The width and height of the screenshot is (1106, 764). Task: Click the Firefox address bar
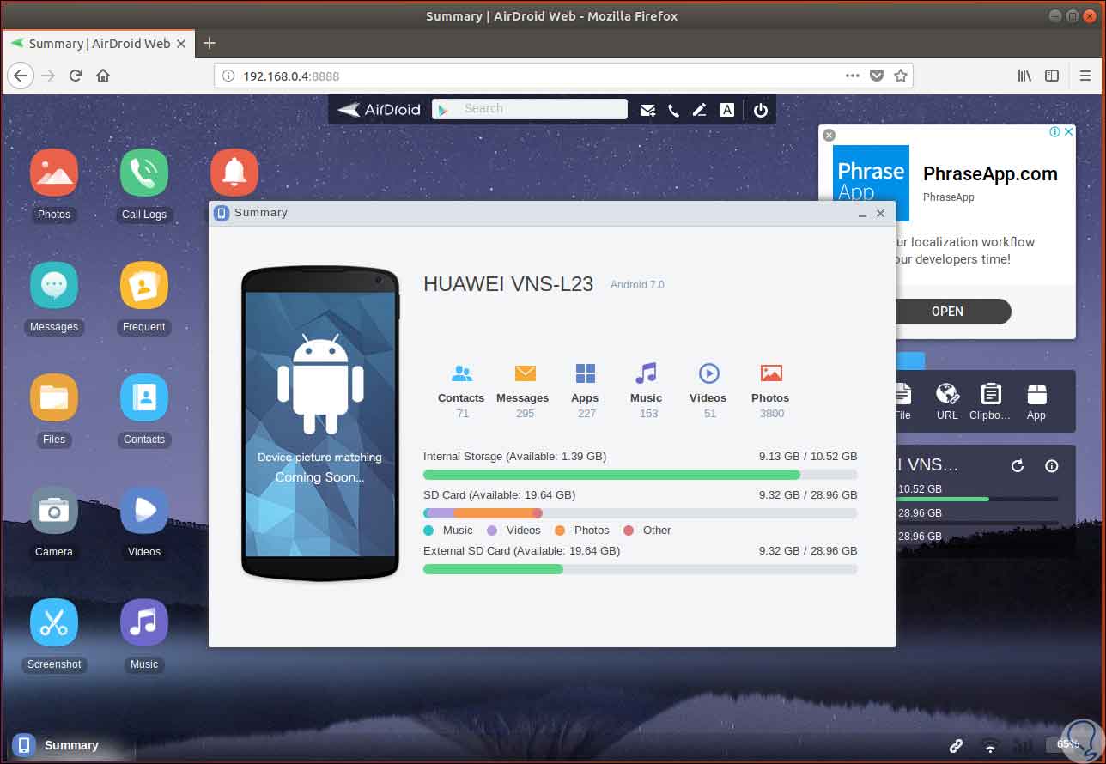pyautogui.click(x=563, y=76)
